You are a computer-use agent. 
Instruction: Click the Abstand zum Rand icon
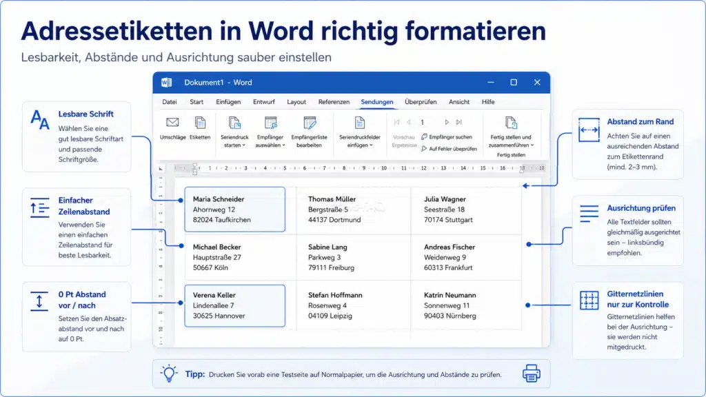(x=589, y=130)
